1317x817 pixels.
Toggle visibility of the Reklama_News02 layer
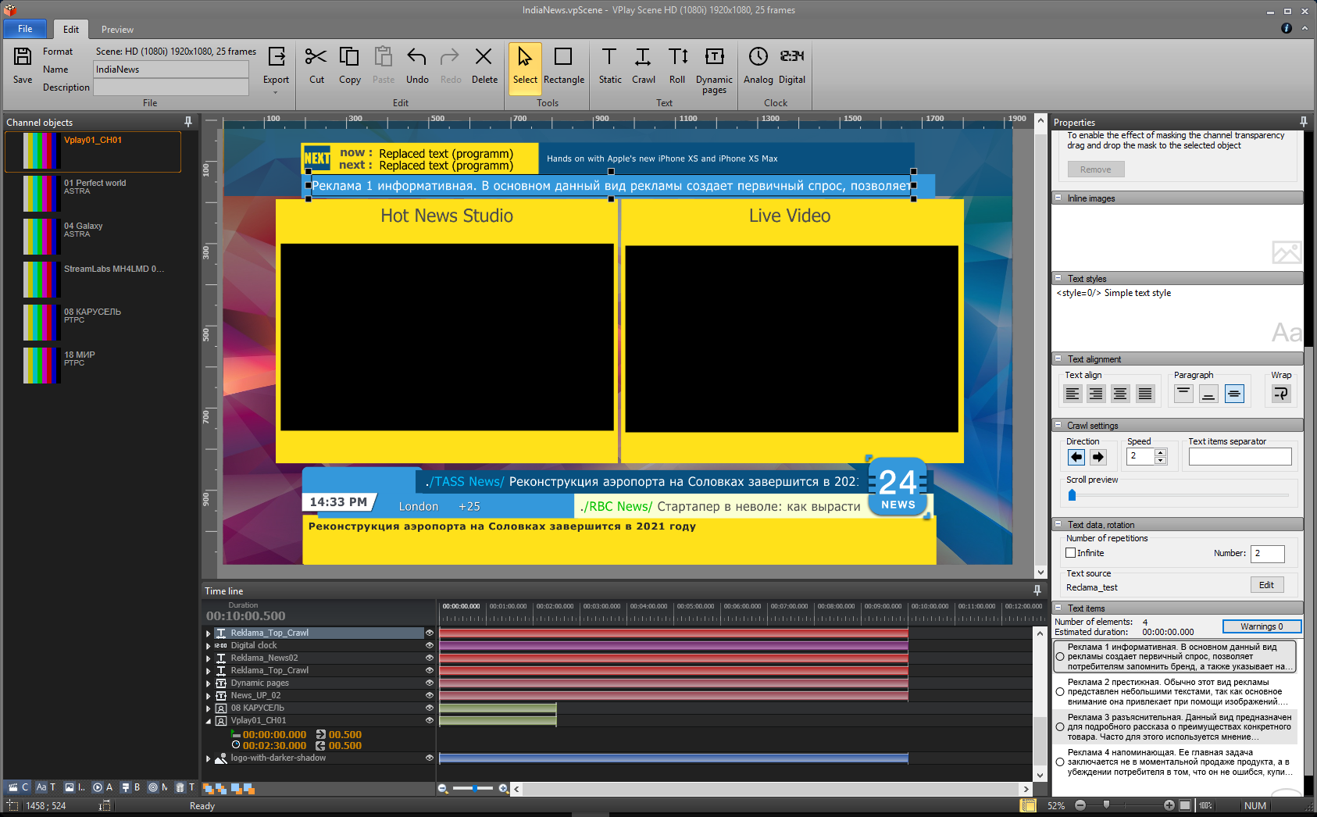tap(429, 658)
